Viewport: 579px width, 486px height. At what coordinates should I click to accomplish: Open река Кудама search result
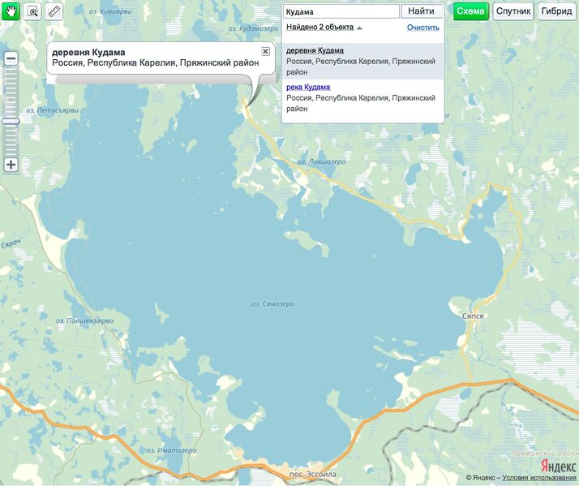click(308, 87)
